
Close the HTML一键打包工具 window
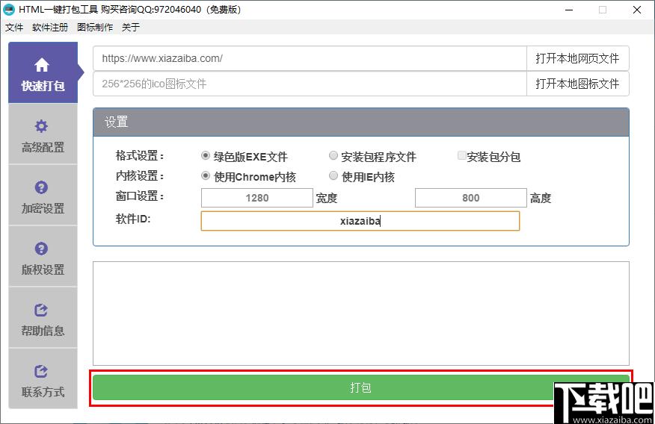click(x=637, y=10)
